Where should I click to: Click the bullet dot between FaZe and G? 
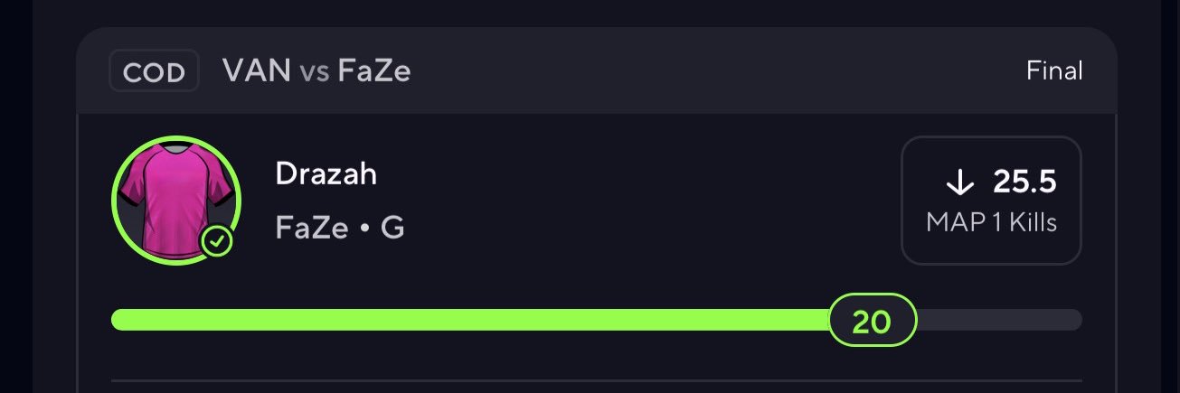click(364, 229)
